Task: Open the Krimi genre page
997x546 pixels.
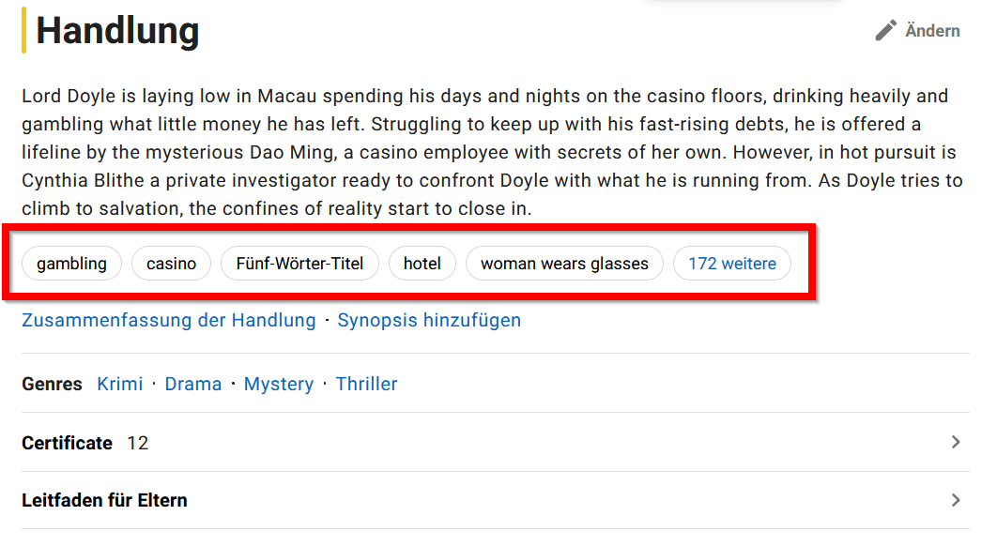Action: pos(119,383)
